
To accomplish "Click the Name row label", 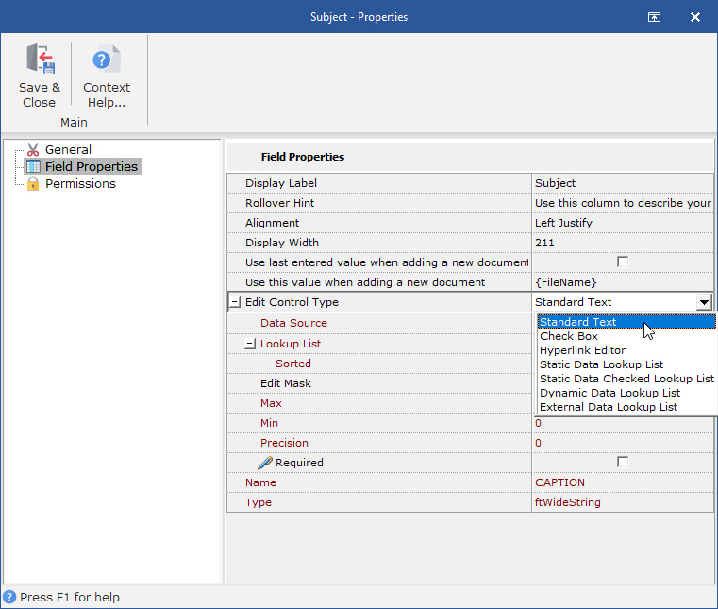I will pos(260,482).
